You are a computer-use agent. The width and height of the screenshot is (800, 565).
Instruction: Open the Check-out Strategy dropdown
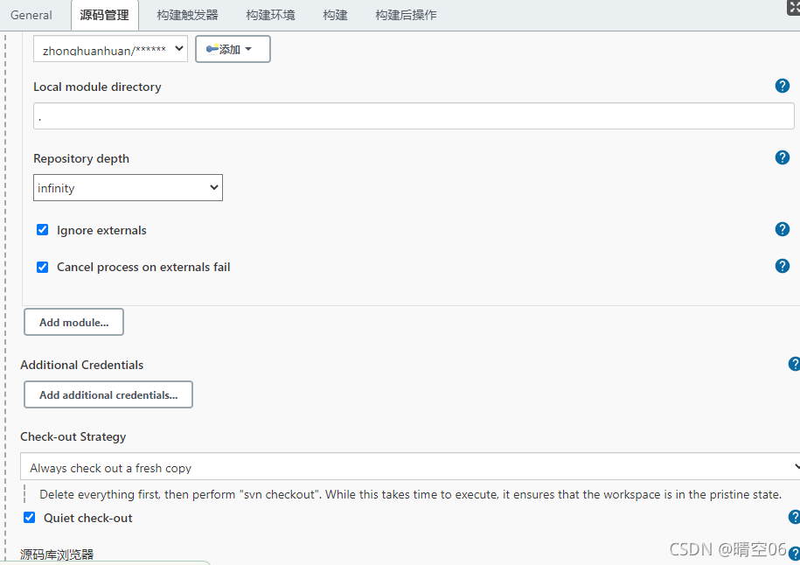(409, 468)
